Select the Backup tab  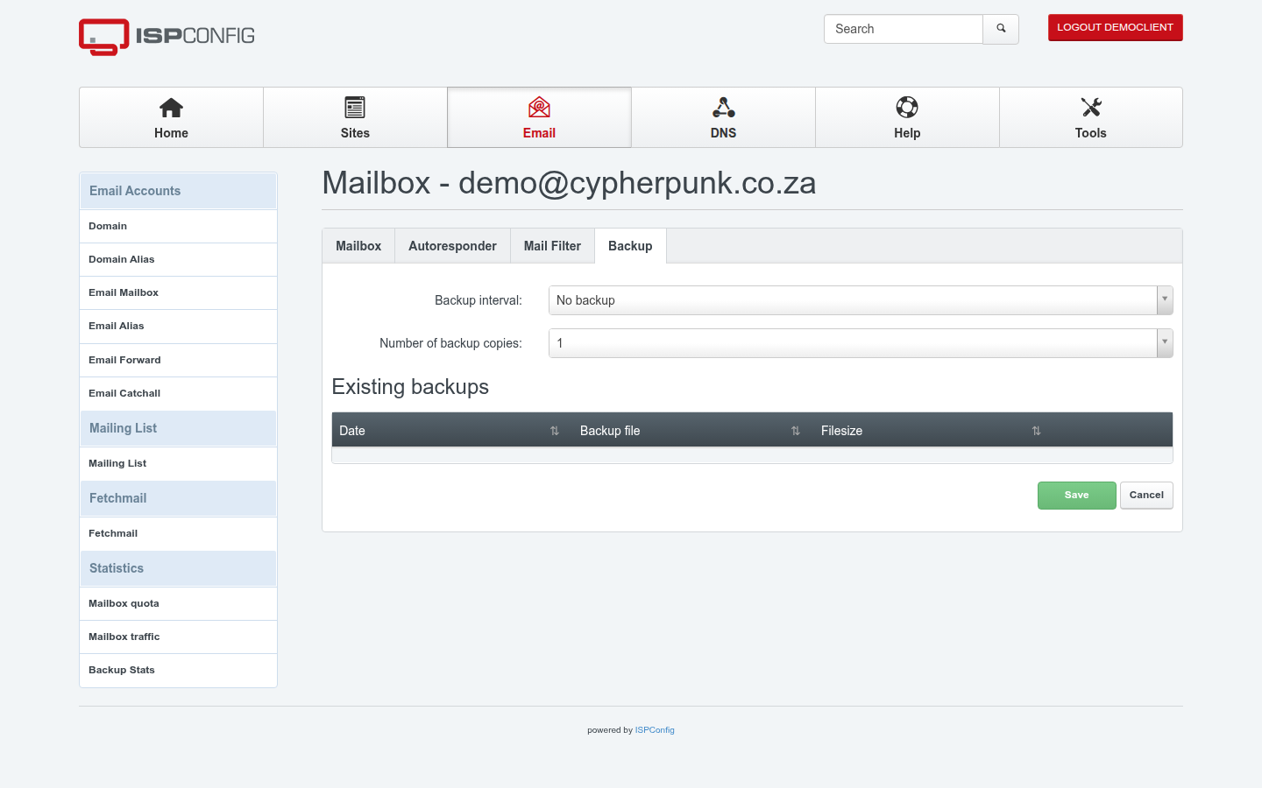tap(630, 246)
